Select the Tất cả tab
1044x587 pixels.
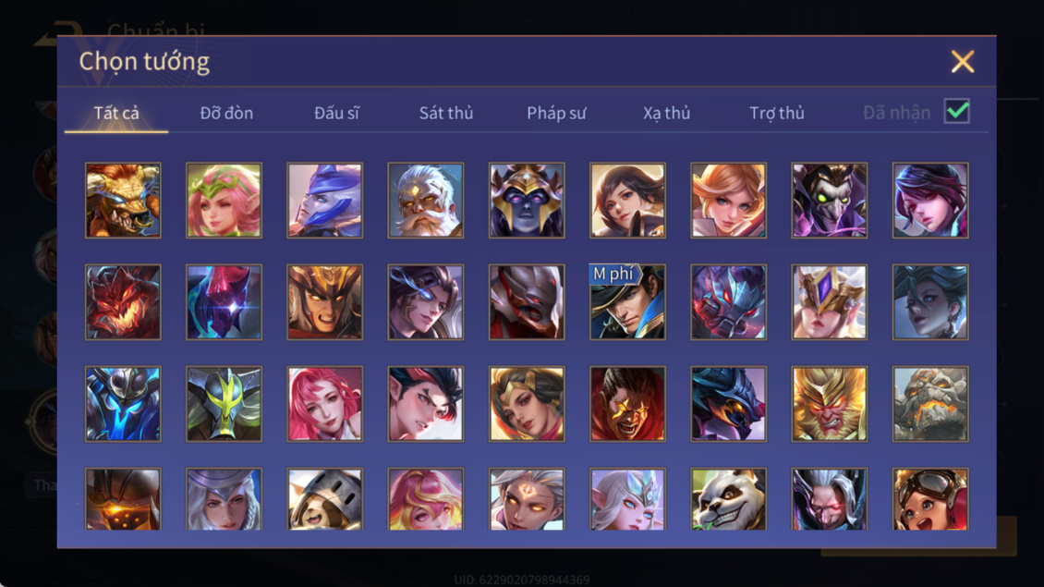[116, 113]
